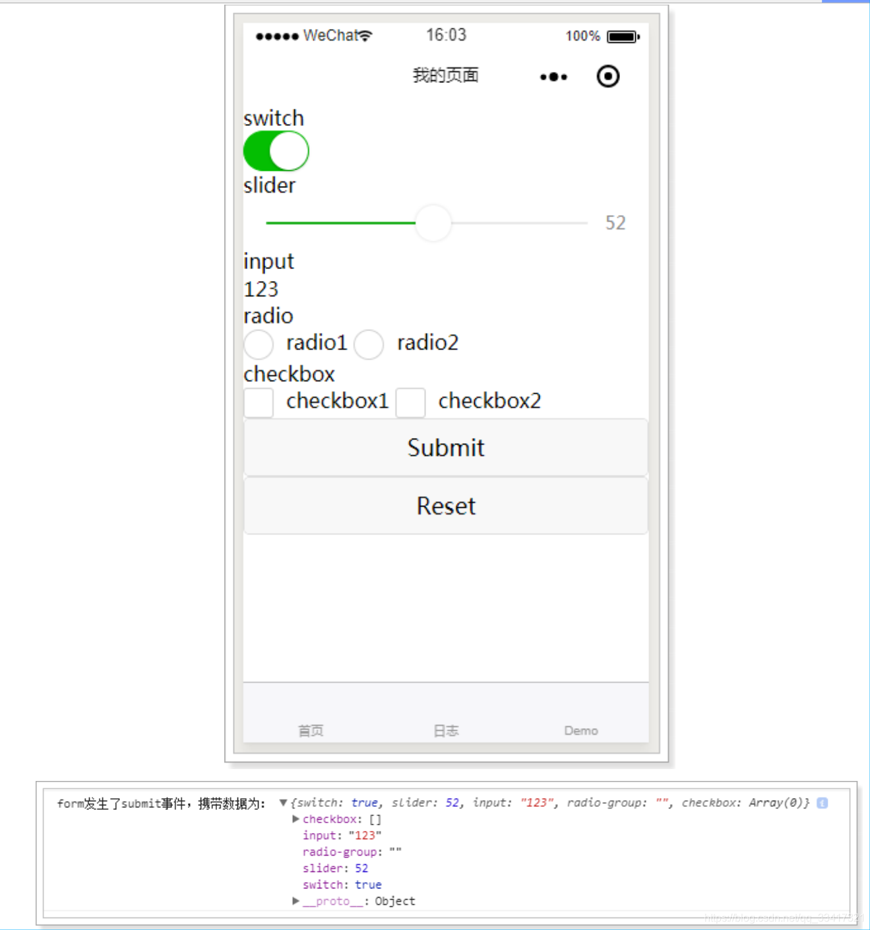The width and height of the screenshot is (870, 930).
Task: Click the green filled slider track
Action: [340, 223]
